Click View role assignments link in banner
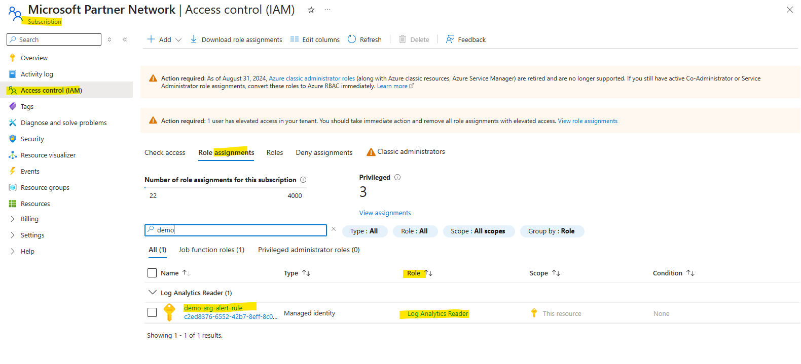The width and height of the screenshot is (801, 364). point(588,121)
